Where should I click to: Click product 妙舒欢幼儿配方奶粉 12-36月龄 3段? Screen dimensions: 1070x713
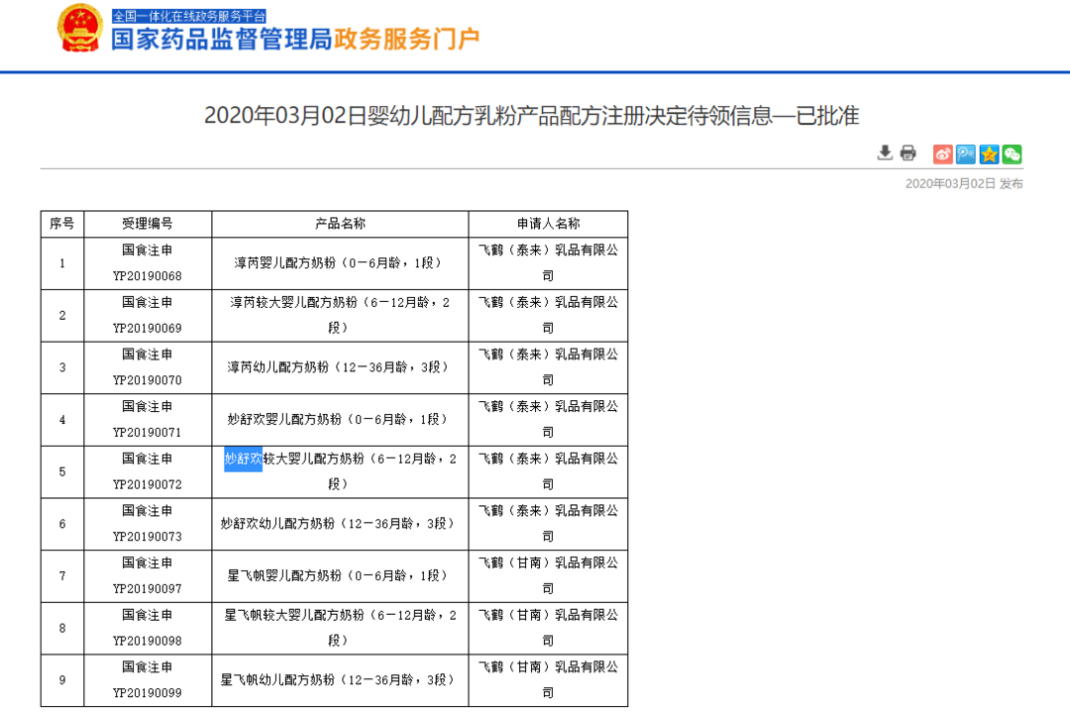(x=340, y=523)
